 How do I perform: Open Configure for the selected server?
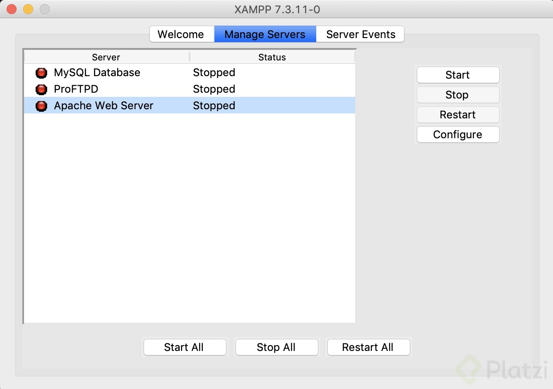coord(458,134)
